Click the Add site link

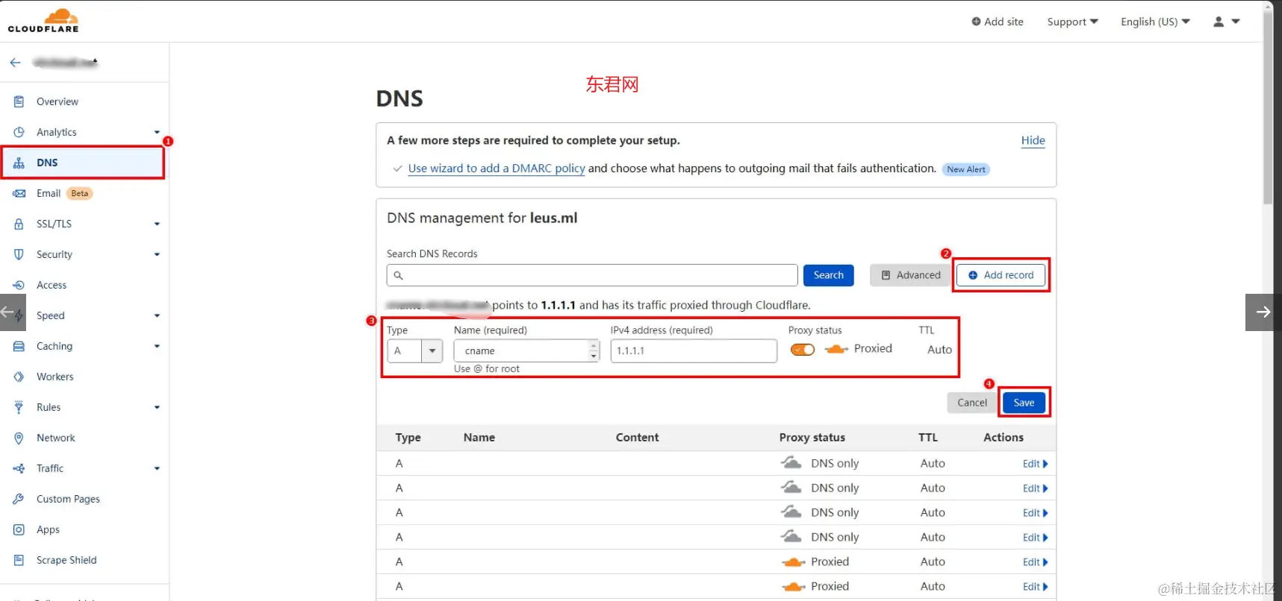(x=997, y=22)
